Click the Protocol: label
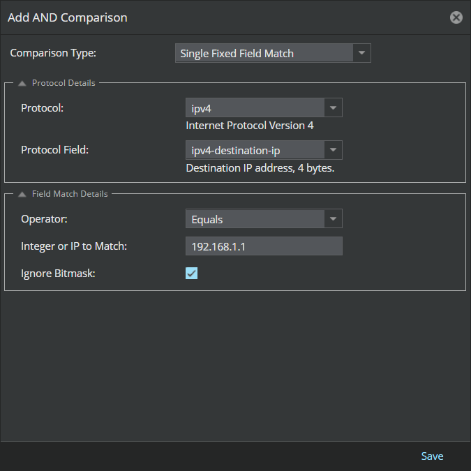The width and height of the screenshot is (471, 471). (42, 108)
